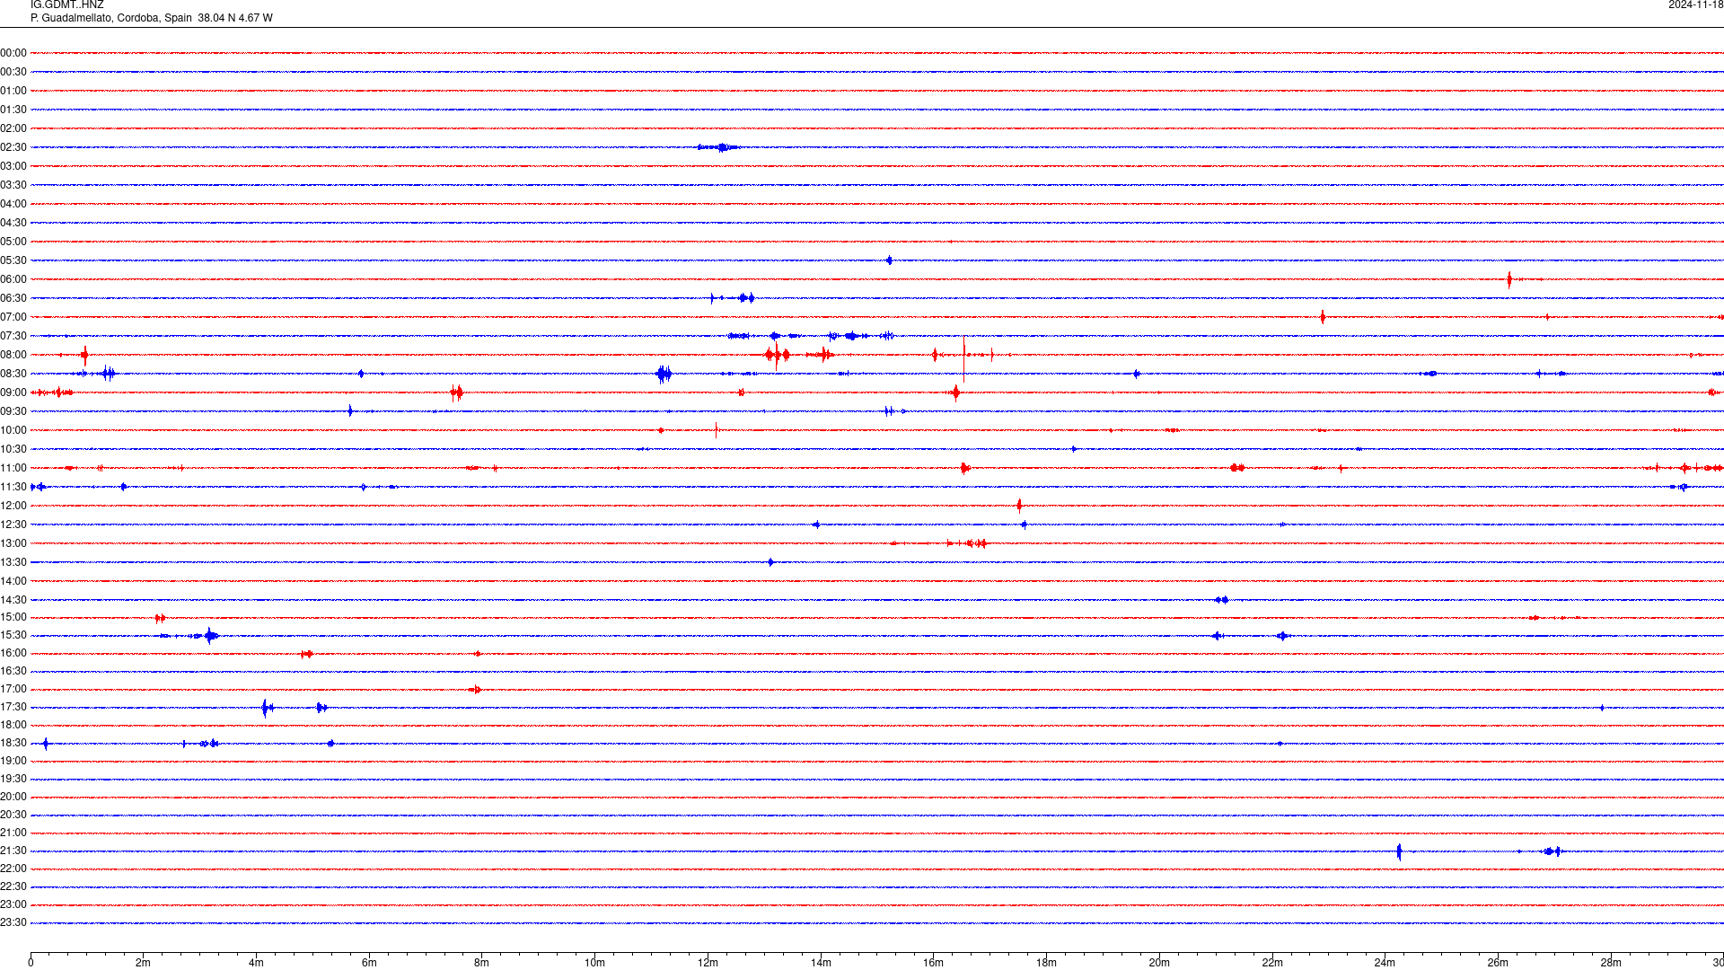Click the large blue burst on the 08:30 trace

[664, 374]
